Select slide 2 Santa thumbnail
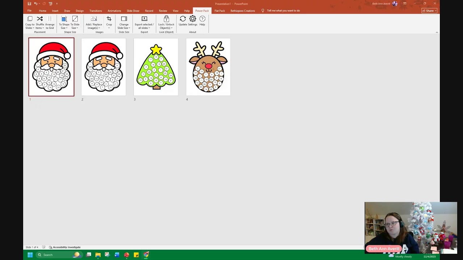 coord(104,67)
